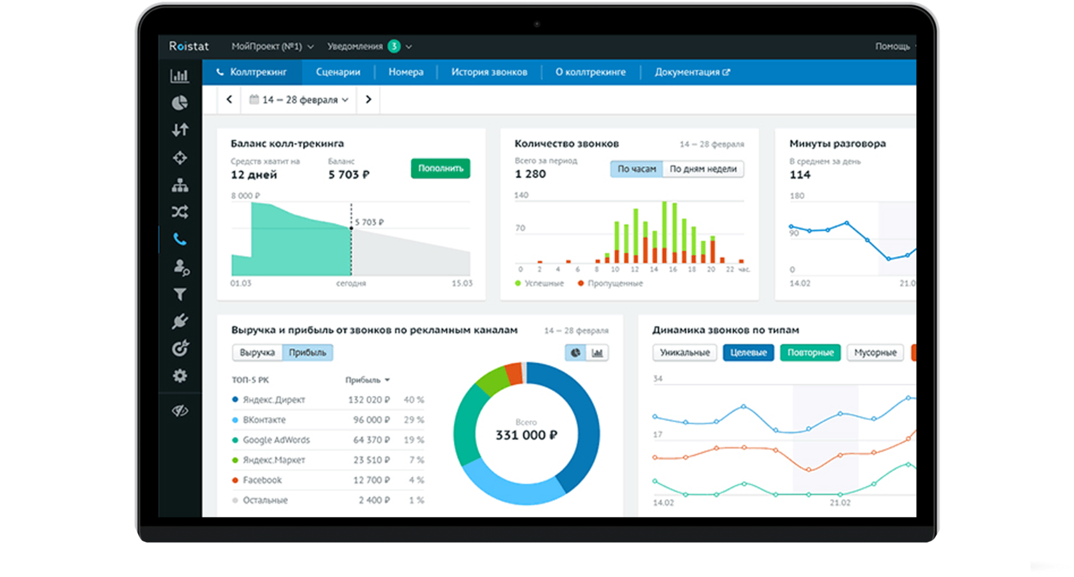
Task: Click the funnel filter sidebar icon
Action: (180, 295)
